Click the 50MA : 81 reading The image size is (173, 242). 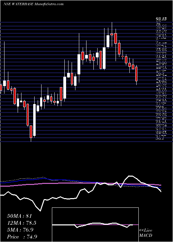[x=19, y=216]
